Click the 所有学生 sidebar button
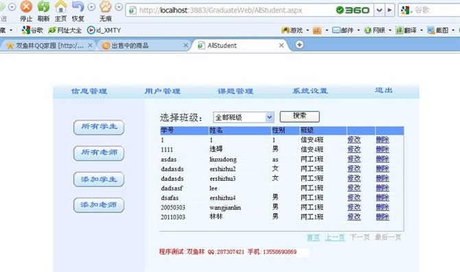Viewport: 460px width, 272px height. [x=99, y=127]
